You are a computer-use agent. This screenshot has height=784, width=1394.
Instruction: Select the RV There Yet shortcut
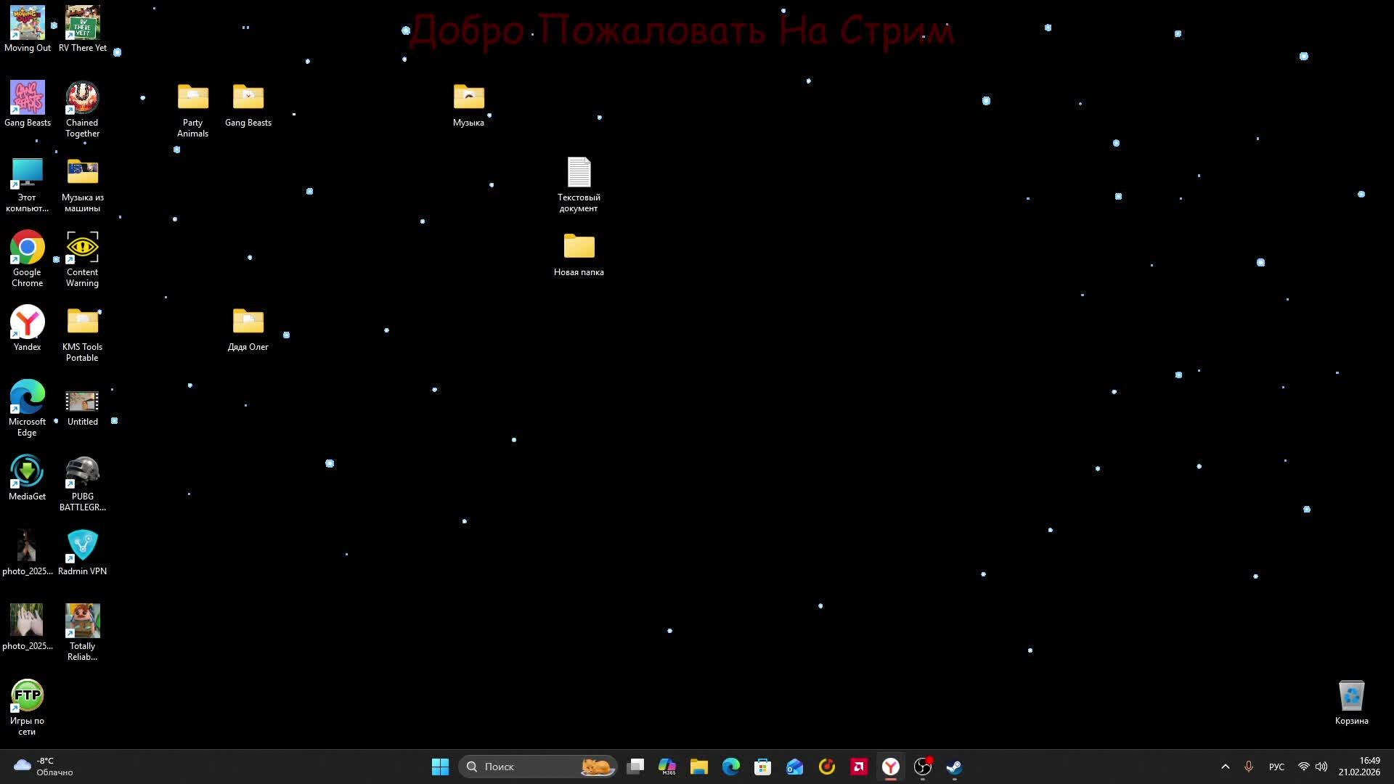tap(82, 24)
